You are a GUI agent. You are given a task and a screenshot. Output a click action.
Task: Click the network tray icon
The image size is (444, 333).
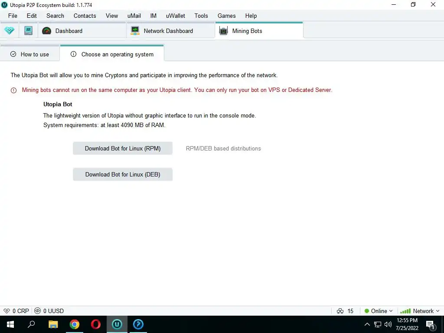pos(378,324)
